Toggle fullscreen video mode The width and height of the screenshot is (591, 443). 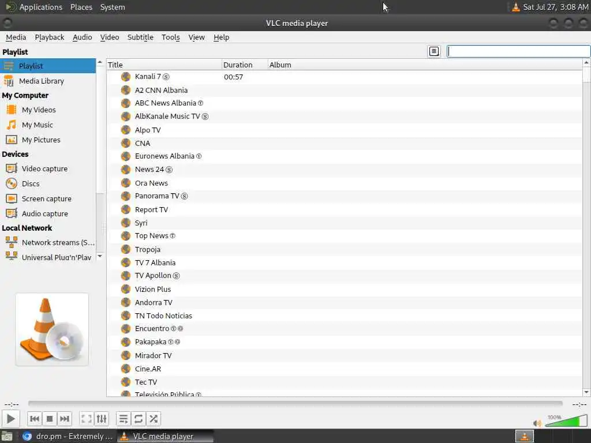coord(87,419)
